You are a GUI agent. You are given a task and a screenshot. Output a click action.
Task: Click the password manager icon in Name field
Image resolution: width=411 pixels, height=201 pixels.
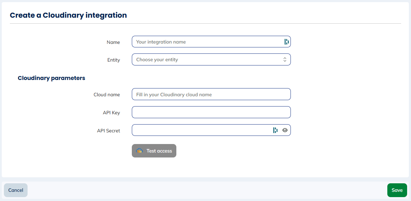pyautogui.click(x=286, y=42)
